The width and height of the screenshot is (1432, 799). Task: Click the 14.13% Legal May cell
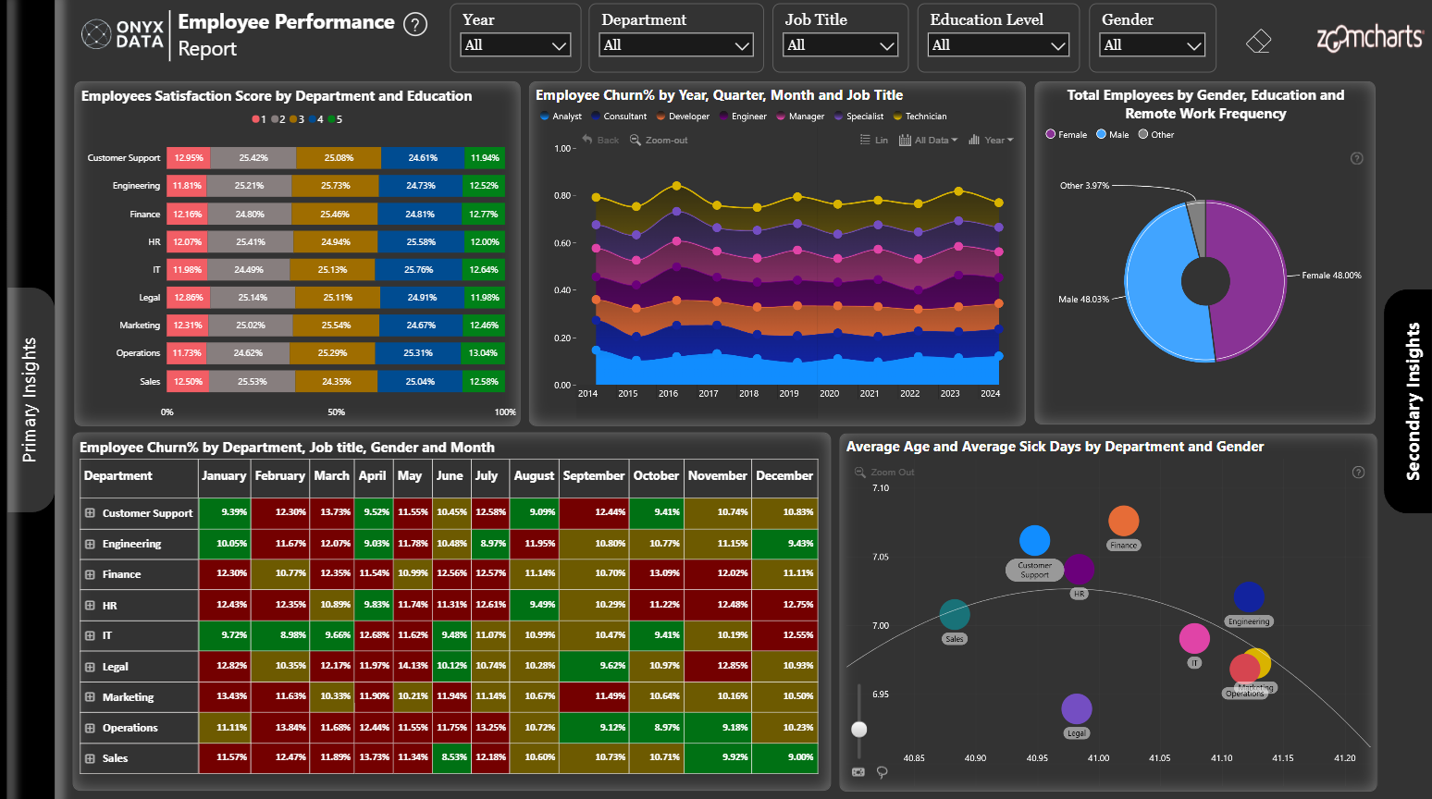[413, 666]
